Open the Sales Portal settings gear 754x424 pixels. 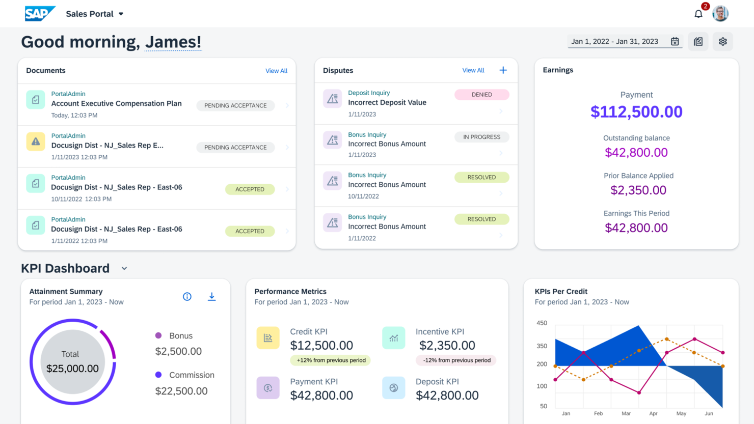[722, 41]
